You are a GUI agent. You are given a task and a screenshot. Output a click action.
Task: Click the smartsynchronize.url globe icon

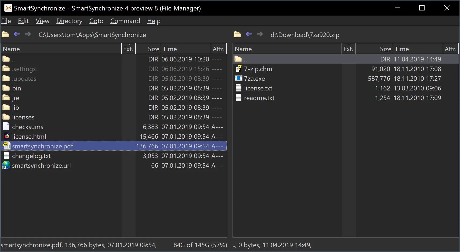(x=6, y=165)
